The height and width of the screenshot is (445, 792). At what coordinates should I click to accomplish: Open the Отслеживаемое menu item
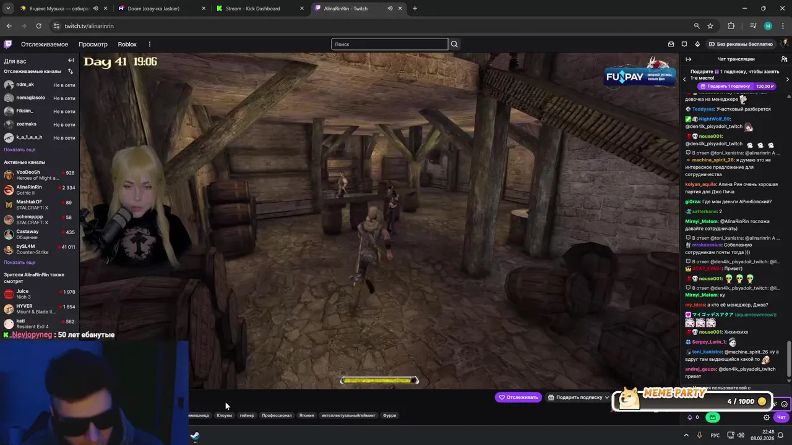coord(45,44)
